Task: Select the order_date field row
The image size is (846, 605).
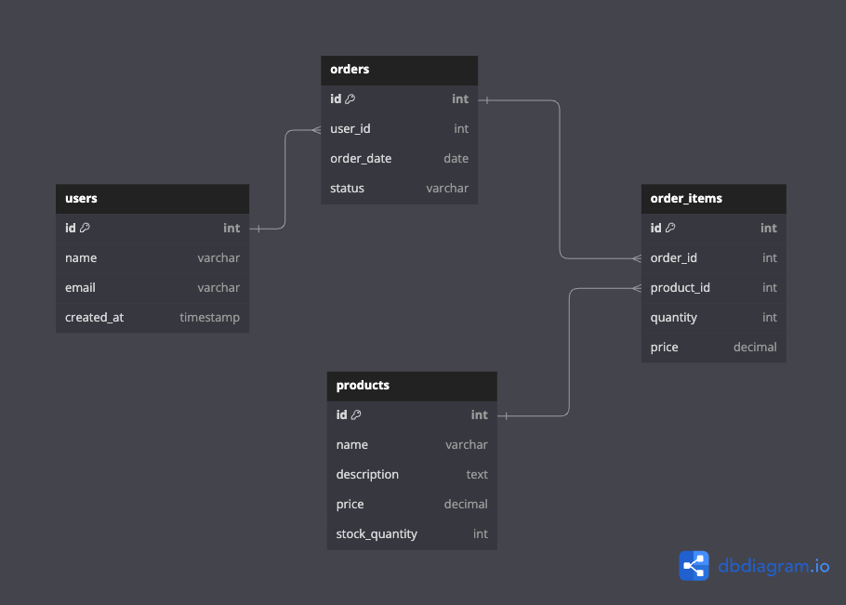Action: pyautogui.click(x=399, y=158)
